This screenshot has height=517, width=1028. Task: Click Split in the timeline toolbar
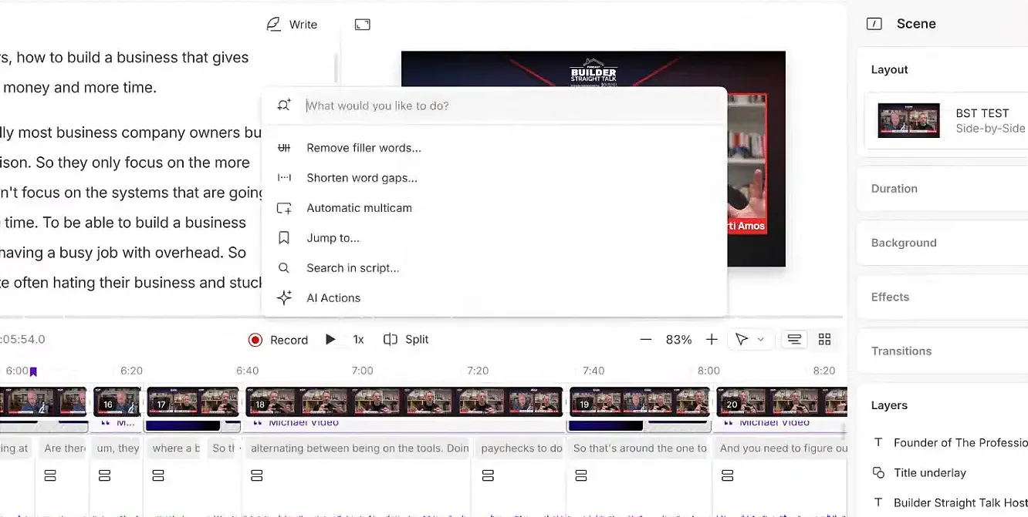coord(407,339)
